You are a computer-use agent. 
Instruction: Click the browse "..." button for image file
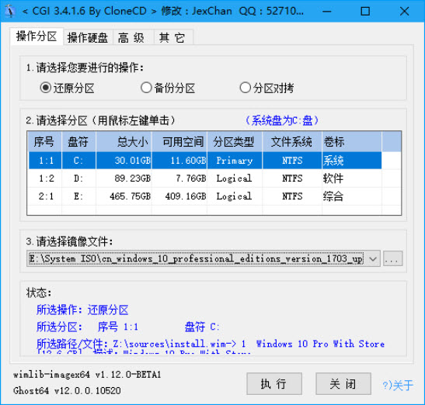(x=392, y=259)
